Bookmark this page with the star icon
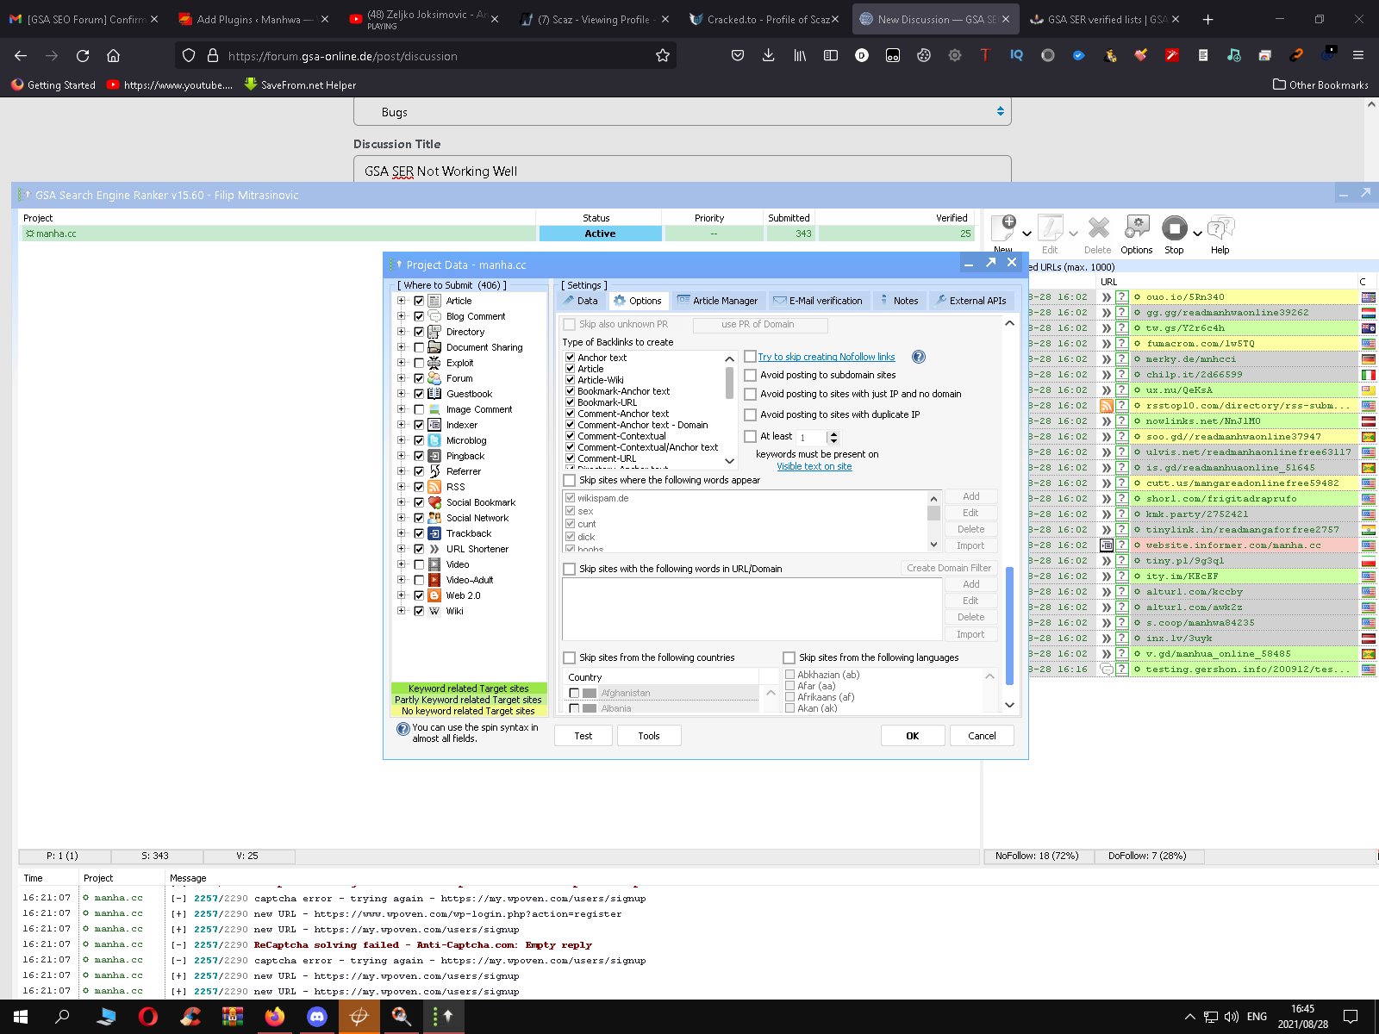 (x=663, y=55)
